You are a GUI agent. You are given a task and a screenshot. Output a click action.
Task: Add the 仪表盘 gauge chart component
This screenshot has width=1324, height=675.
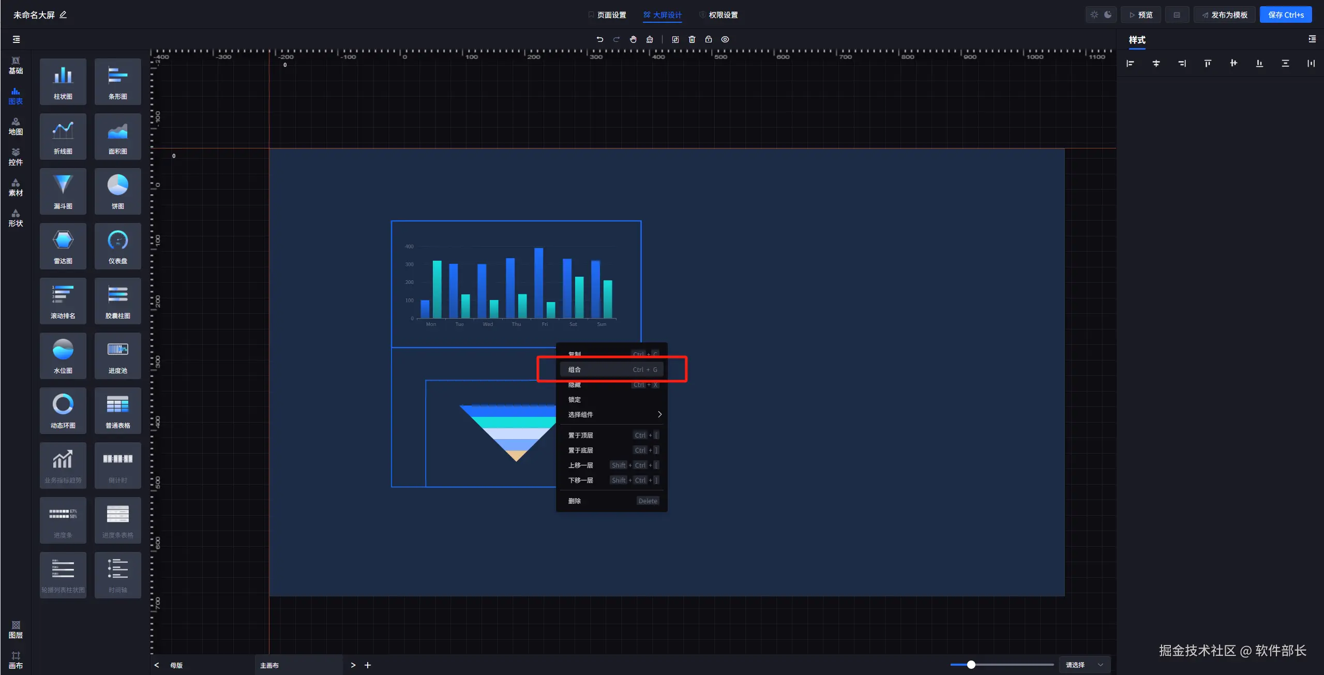click(118, 246)
